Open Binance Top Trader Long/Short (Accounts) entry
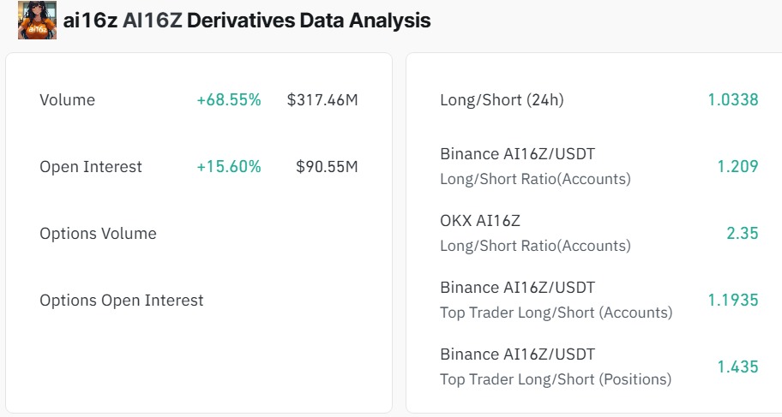Viewport: 782px width, 417px height. [556, 300]
